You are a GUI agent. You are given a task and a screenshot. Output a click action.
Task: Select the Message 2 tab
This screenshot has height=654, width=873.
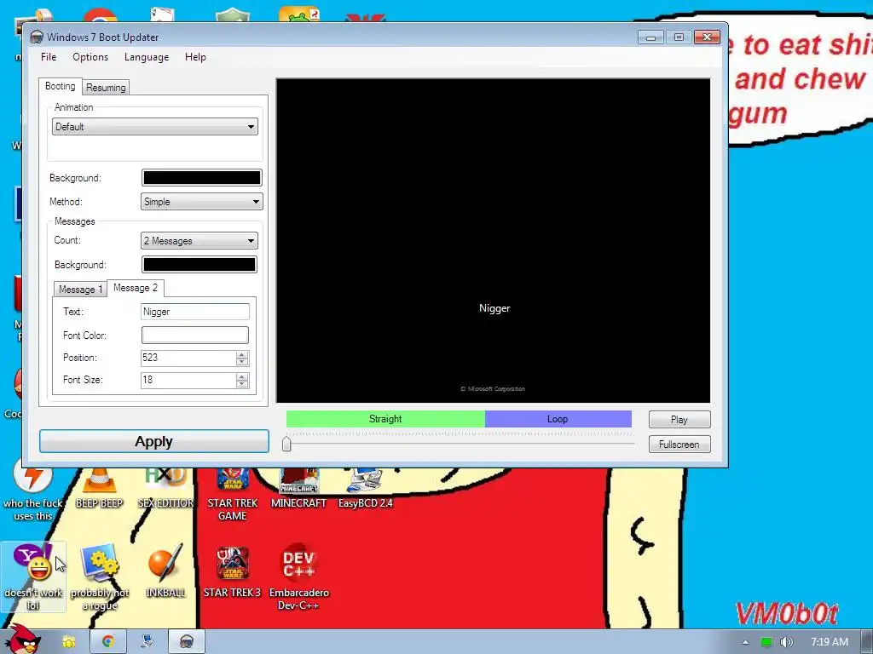[x=136, y=288]
